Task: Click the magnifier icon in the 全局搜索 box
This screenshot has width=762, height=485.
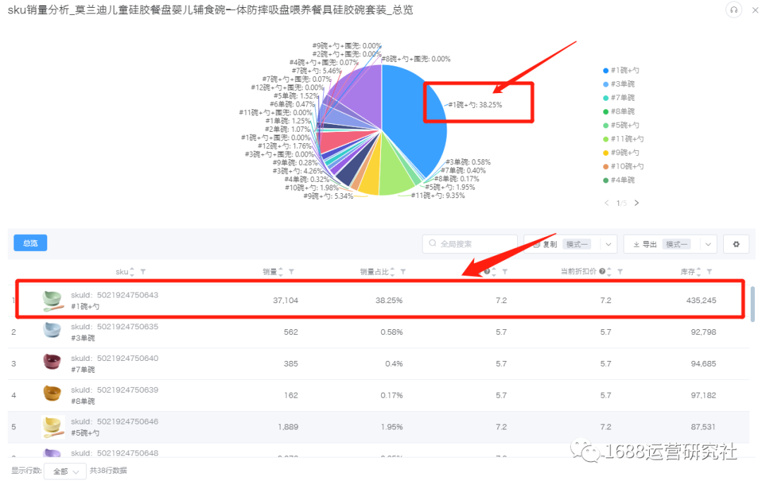Action: coord(432,243)
